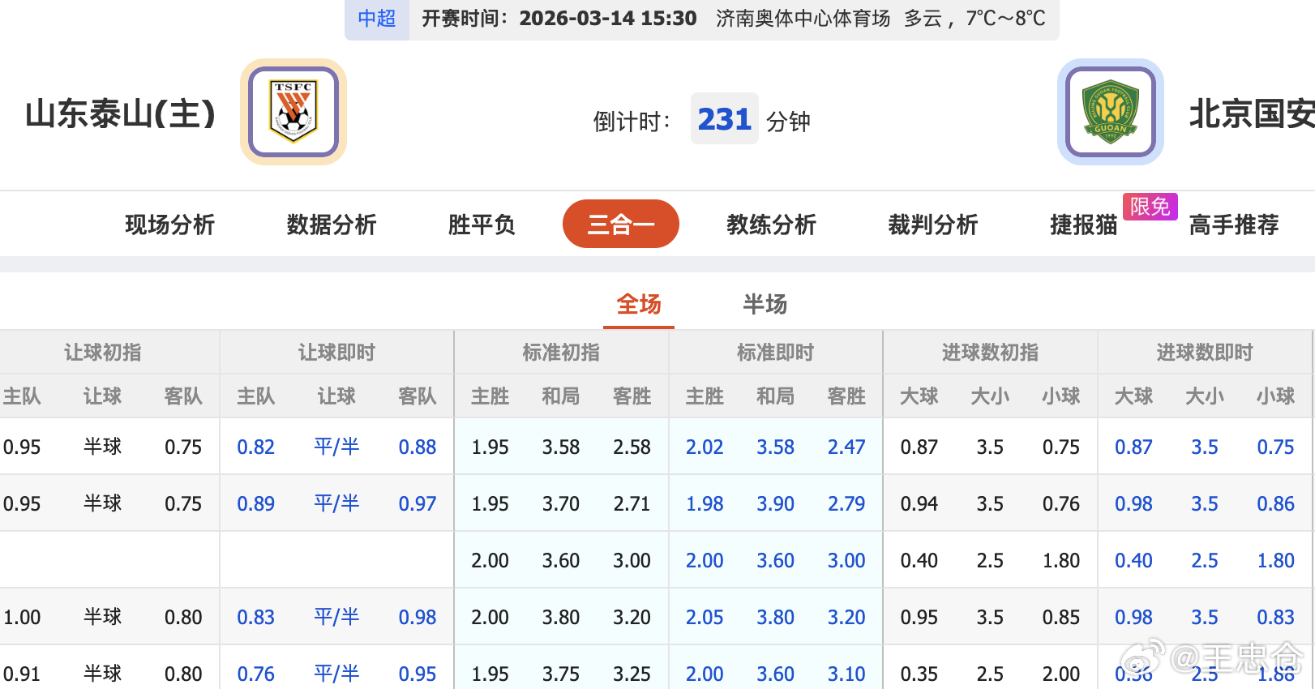Click the initial over odds 0.35
Viewport: 1315px width, 689px height.
(x=919, y=674)
